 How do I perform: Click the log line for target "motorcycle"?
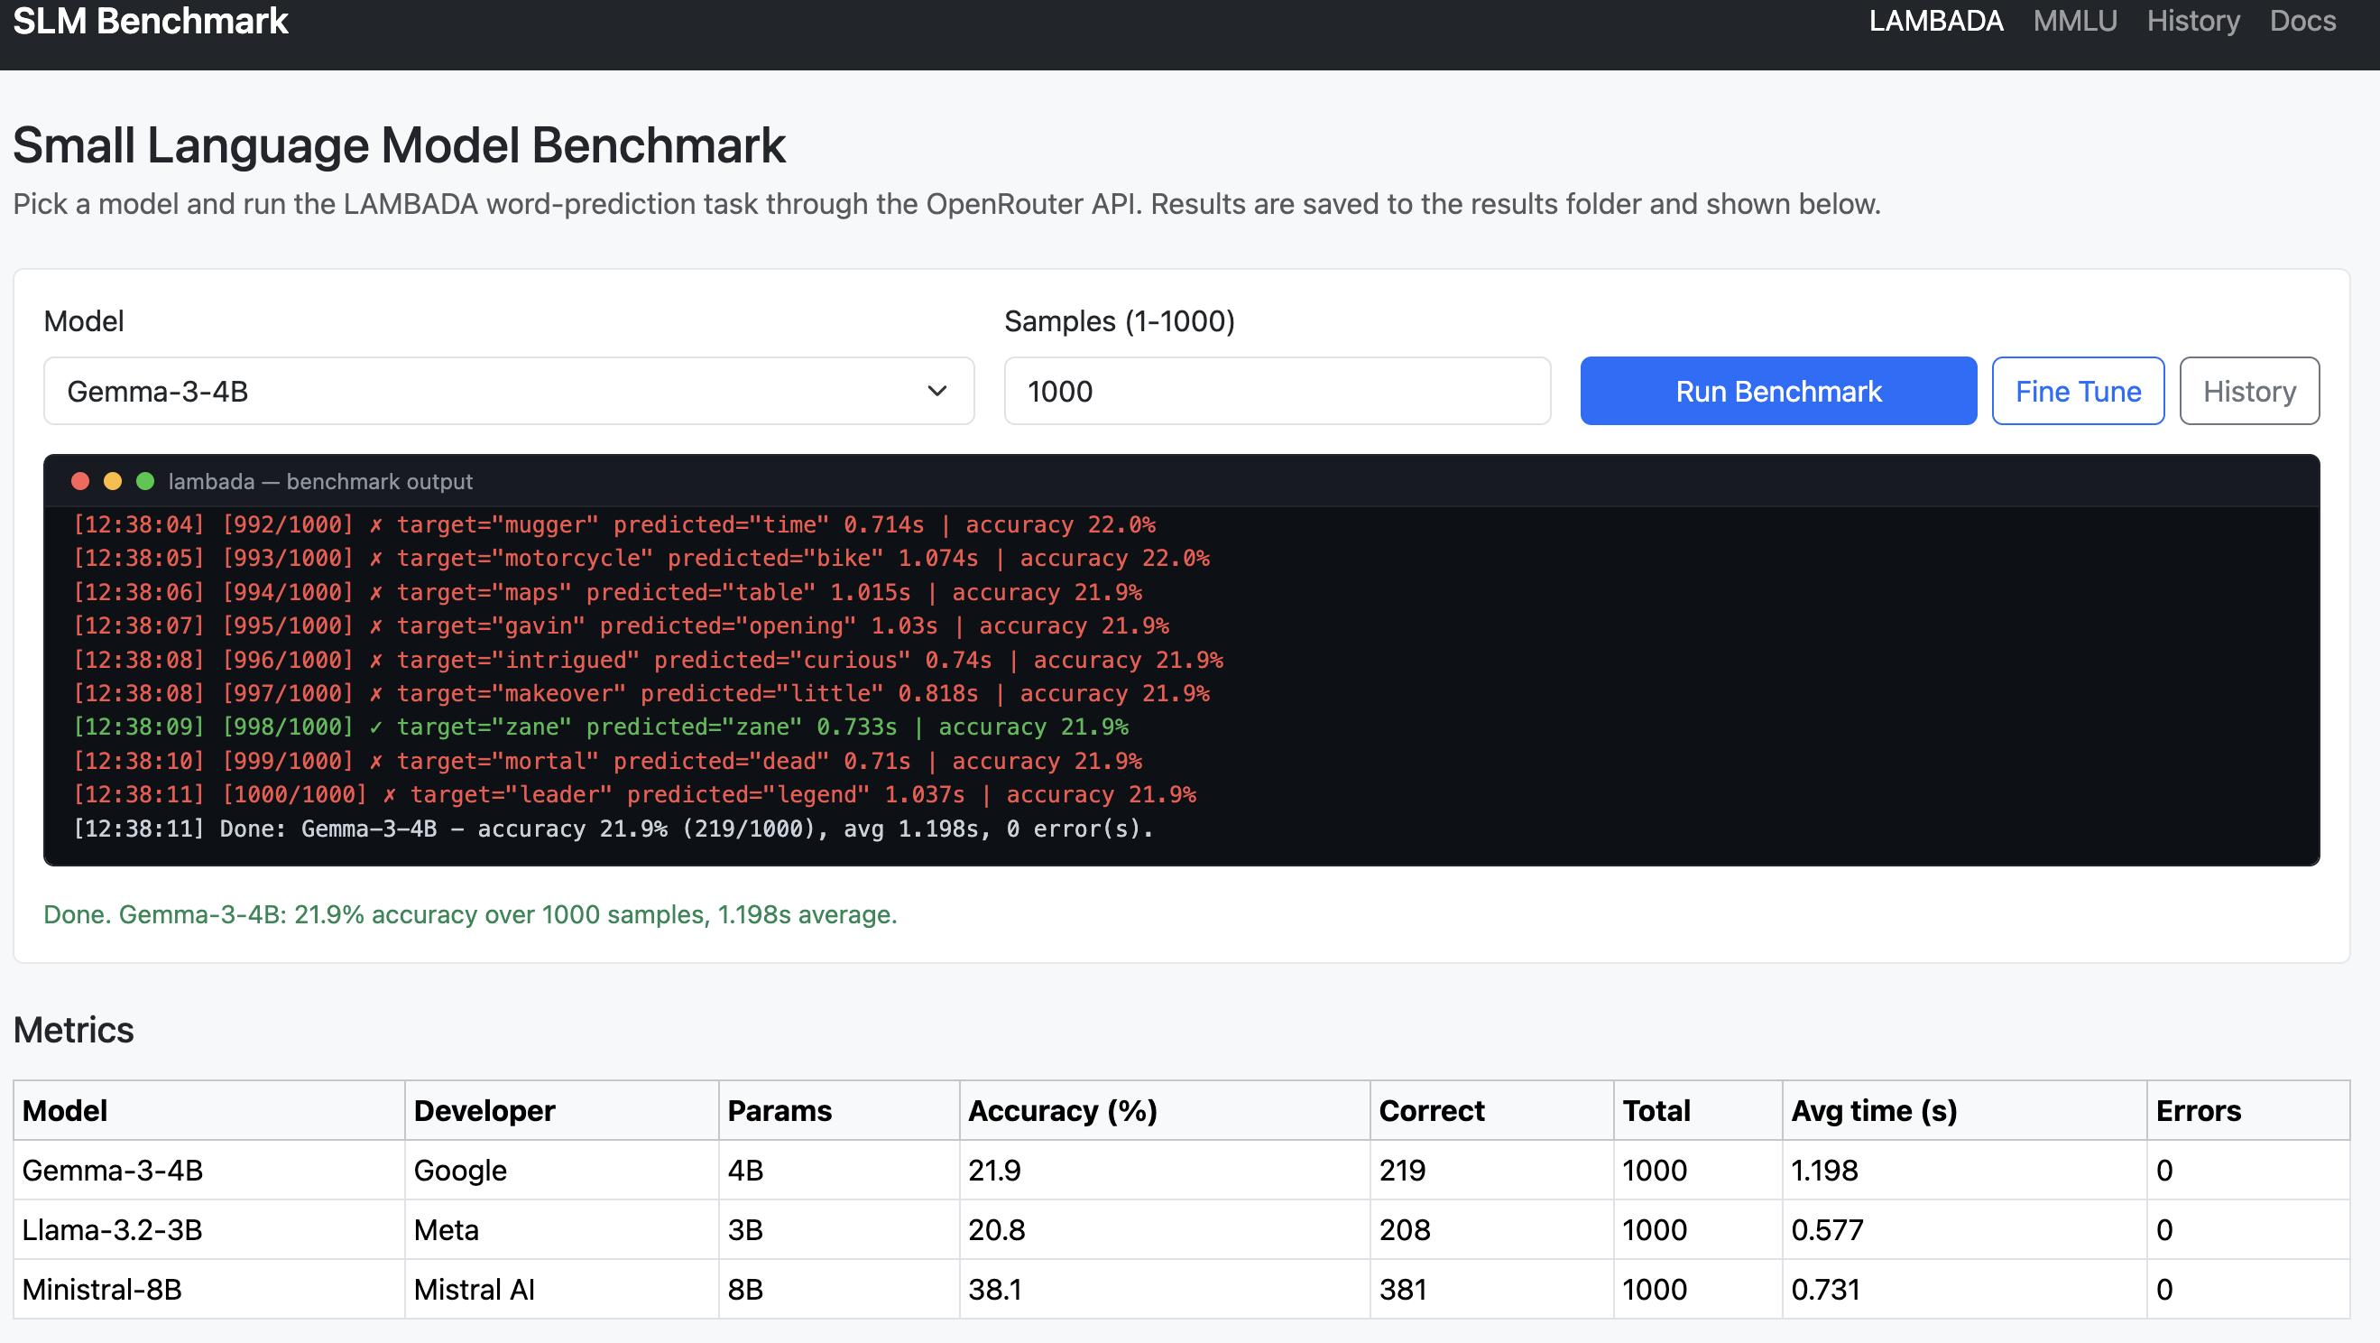tap(641, 559)
